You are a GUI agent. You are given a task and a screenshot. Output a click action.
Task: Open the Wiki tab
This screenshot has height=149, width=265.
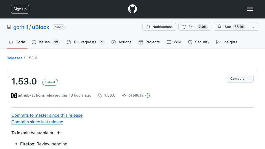174,42
